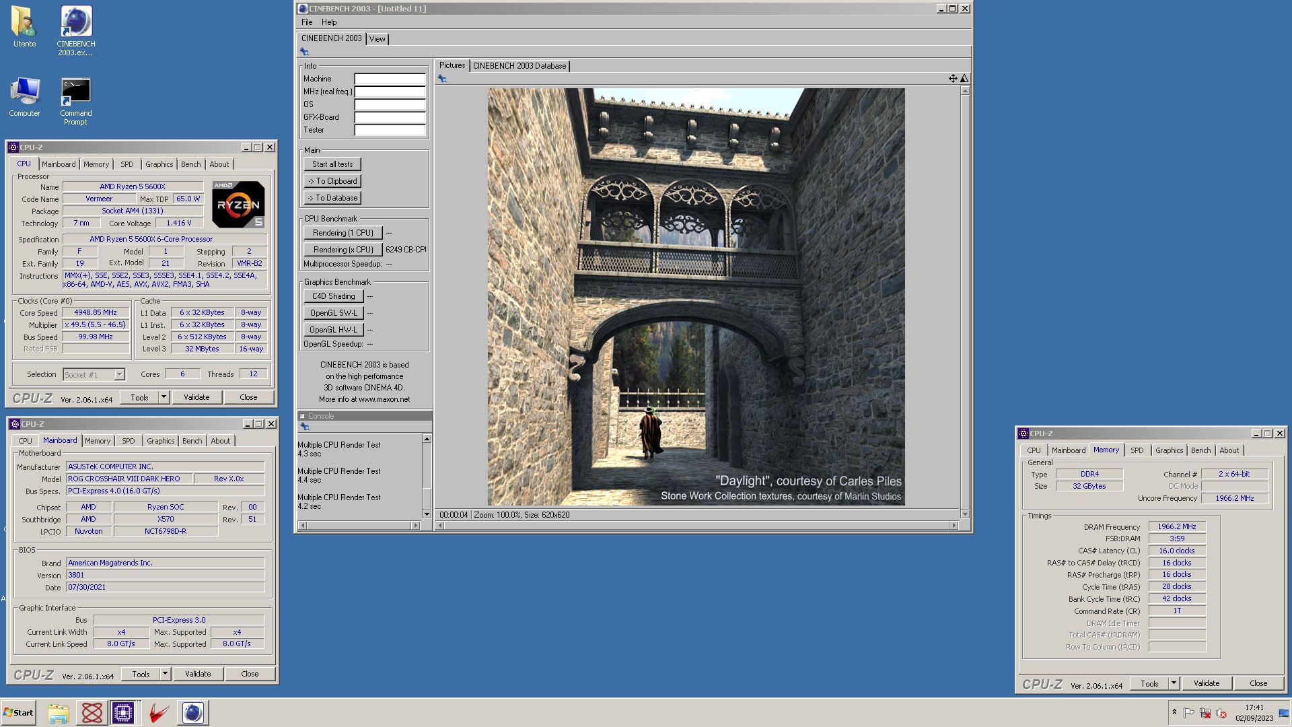Click Start all tests button

[x=332, y=164]
